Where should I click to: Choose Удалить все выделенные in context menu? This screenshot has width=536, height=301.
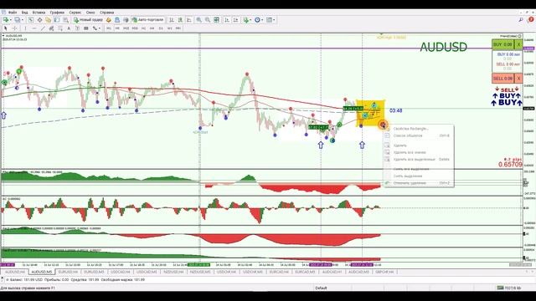pos(419,160)
